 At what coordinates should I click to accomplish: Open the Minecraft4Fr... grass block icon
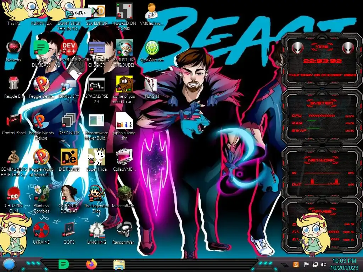click(x=124, y=197)
